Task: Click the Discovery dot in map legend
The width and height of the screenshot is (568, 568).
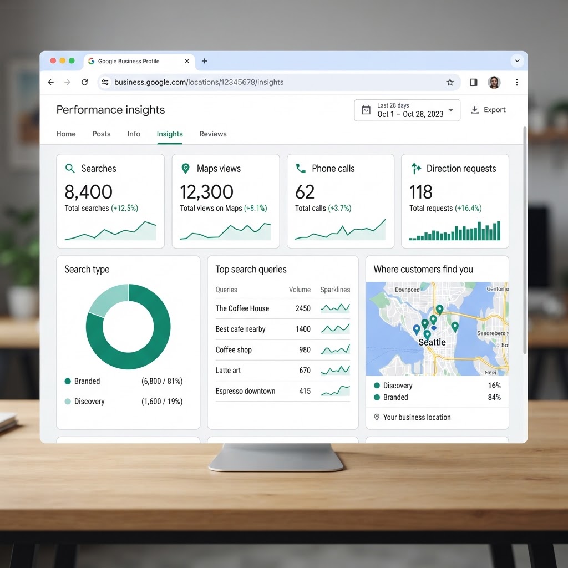Action: click(377, 386)
